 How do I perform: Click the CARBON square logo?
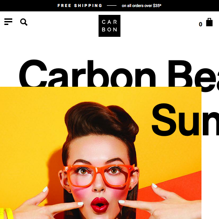coord(109,26)
